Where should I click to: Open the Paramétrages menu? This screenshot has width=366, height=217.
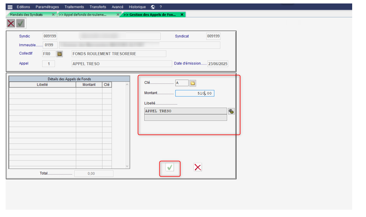click(x=48, y=7)
